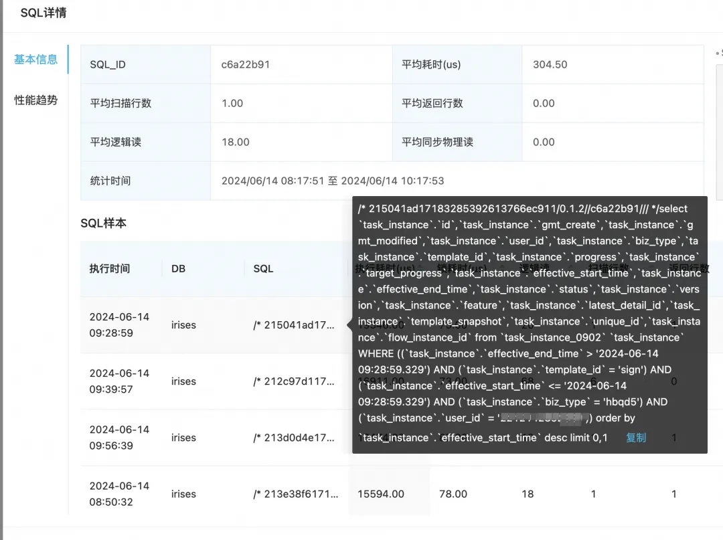Image resolution: width=723 pixels, height=540 pixels.
Task: Open SQL sample /* 215041ad17...
Action: pos(294,325)
